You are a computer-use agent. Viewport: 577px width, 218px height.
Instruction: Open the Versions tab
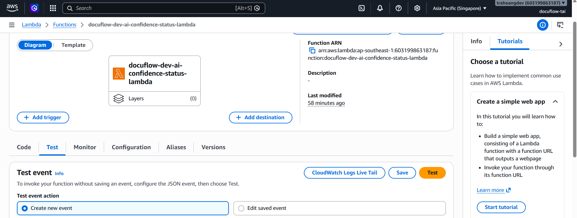(213, 147)
